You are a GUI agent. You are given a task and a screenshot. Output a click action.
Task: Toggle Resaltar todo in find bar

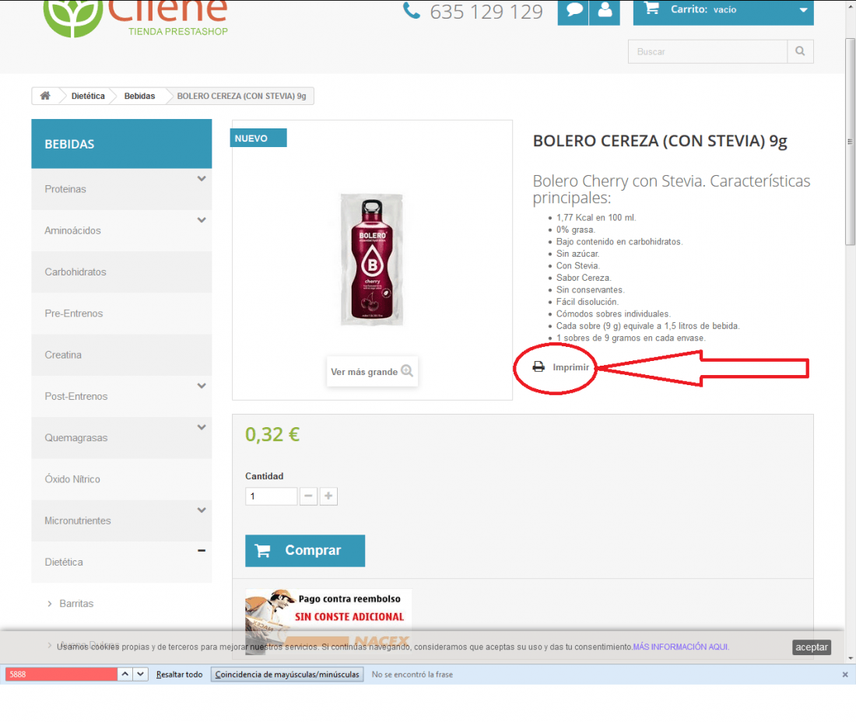[x=179, y=675]
